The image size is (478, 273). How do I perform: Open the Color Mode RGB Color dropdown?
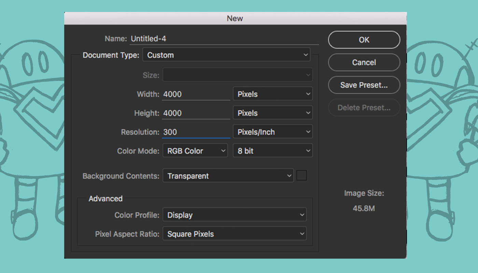pyautogui.click(x=195, y=151)
